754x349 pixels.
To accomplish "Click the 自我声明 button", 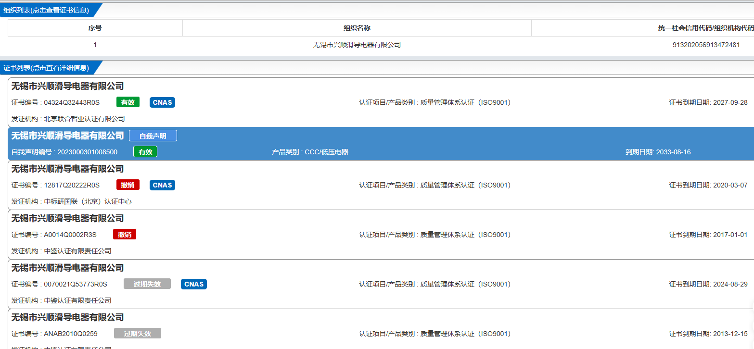I will coord(153,136).
